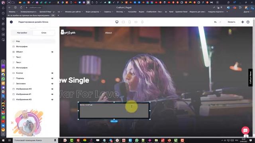The image size is (255, 143).
Task: Click OK on the page-reloaded notice
Action: pyautogui.click(x=53, y=15)
